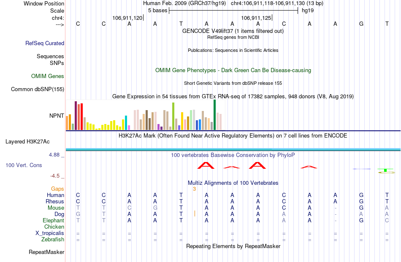
Task: Click the Gene Expression in 54 tissues title
Action: pos(233,96)
